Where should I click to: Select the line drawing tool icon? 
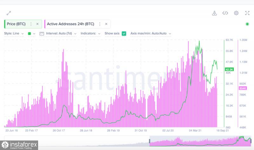pyautogui.click(x=9, y=13)
